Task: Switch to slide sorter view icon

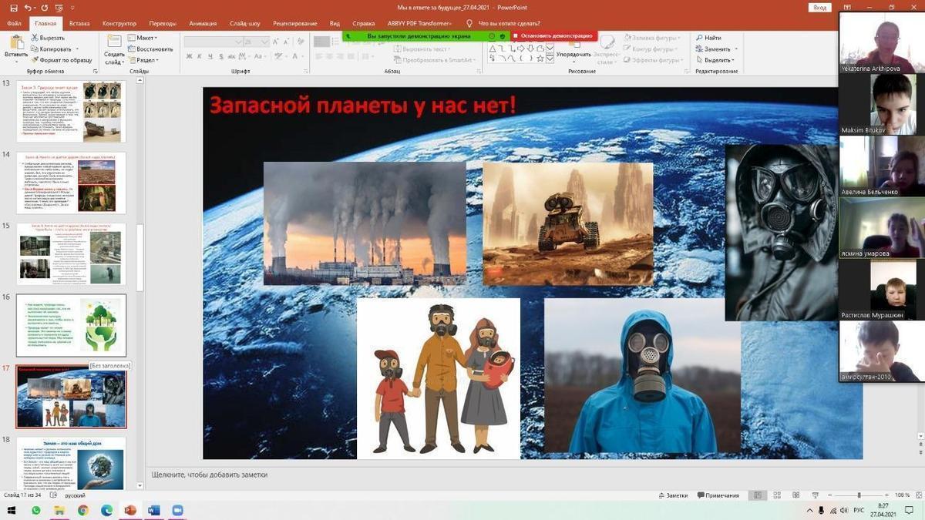Action: (x=776, y=495)
